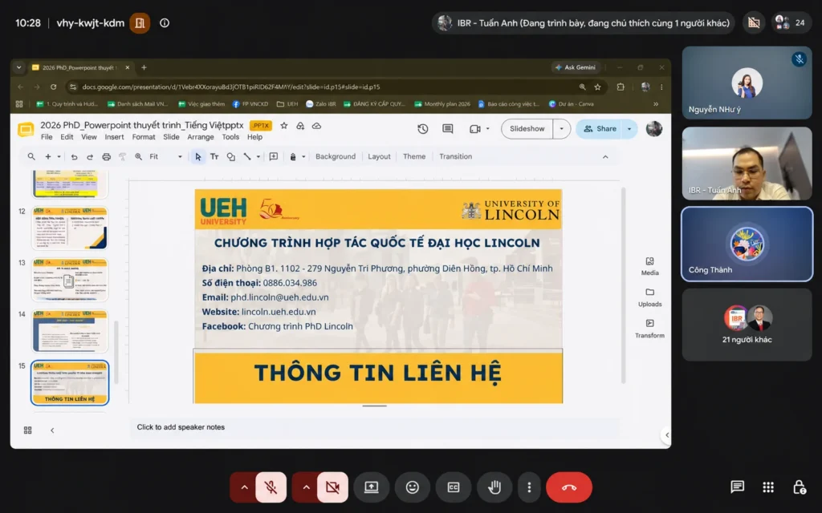Select slide 14 thumbnail in filmstrip
Screen dimensions: 822x513
click(x=71, y=331)
